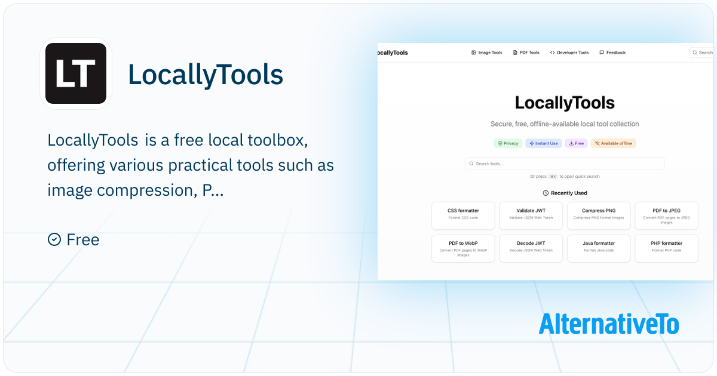Open the PDF to WebP tool card
The height and width of the screenshot is (376, 717).
pyautogui.click(x=463, y=248)
